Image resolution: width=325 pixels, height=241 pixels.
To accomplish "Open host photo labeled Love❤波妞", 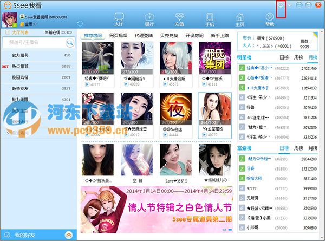I will pyautogui.click(x=175, y=160).
